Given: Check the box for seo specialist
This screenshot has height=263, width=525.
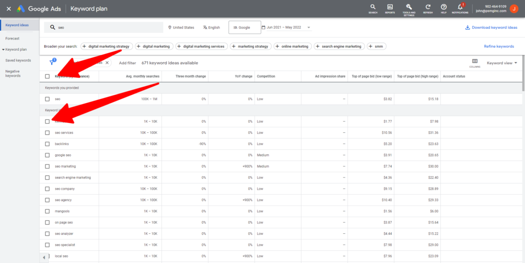Looking at the screenshot, I should [x=47, y=245].
